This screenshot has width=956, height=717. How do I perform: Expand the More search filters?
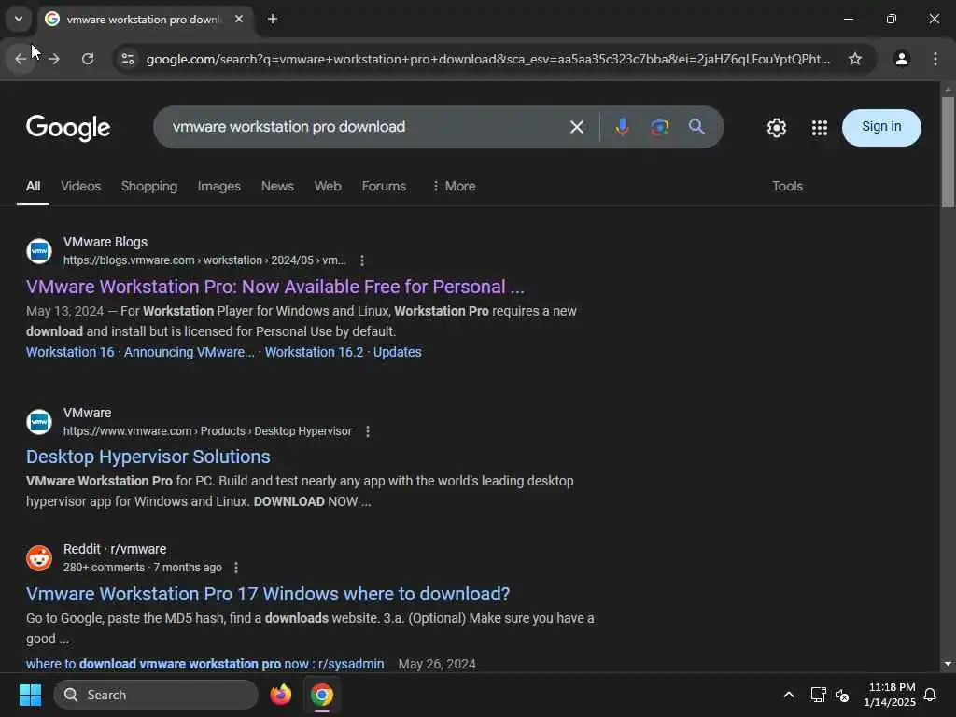(x=455, y=187)
